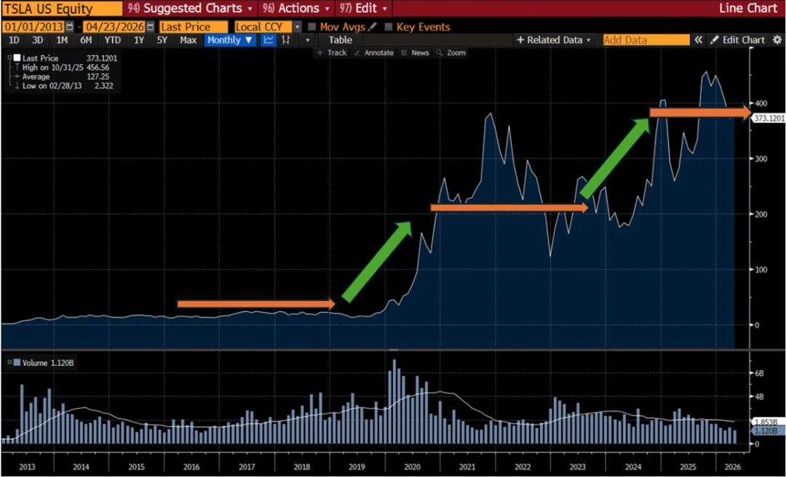The image size is (786, 477).
Task: Open the Suggested Charts menu
Action: [x=191, y=9]
